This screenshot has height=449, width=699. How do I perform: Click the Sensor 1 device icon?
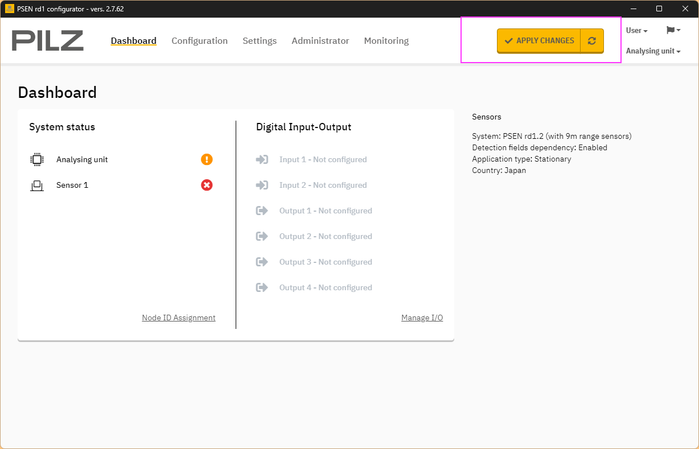point(37,185)
